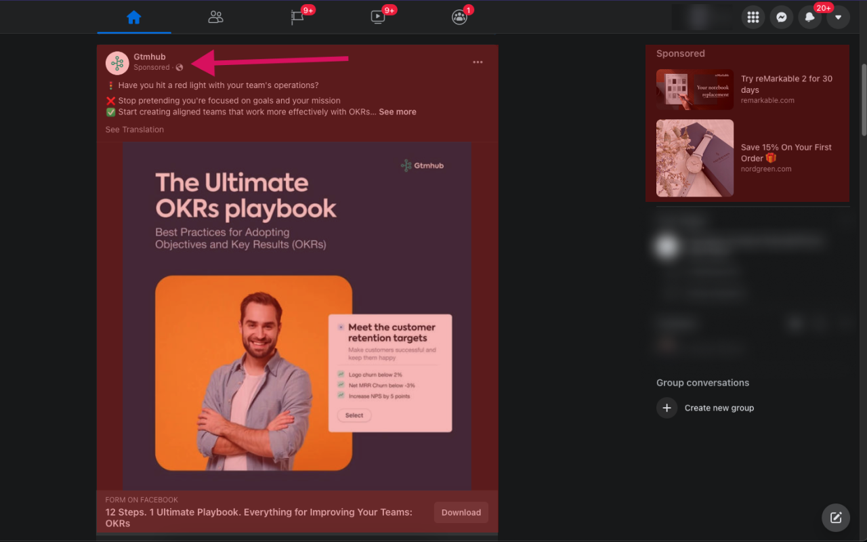This screenshot has width=867, height=542.
Task: Open the Gtmhub post options menu
Action: [478, 62]
